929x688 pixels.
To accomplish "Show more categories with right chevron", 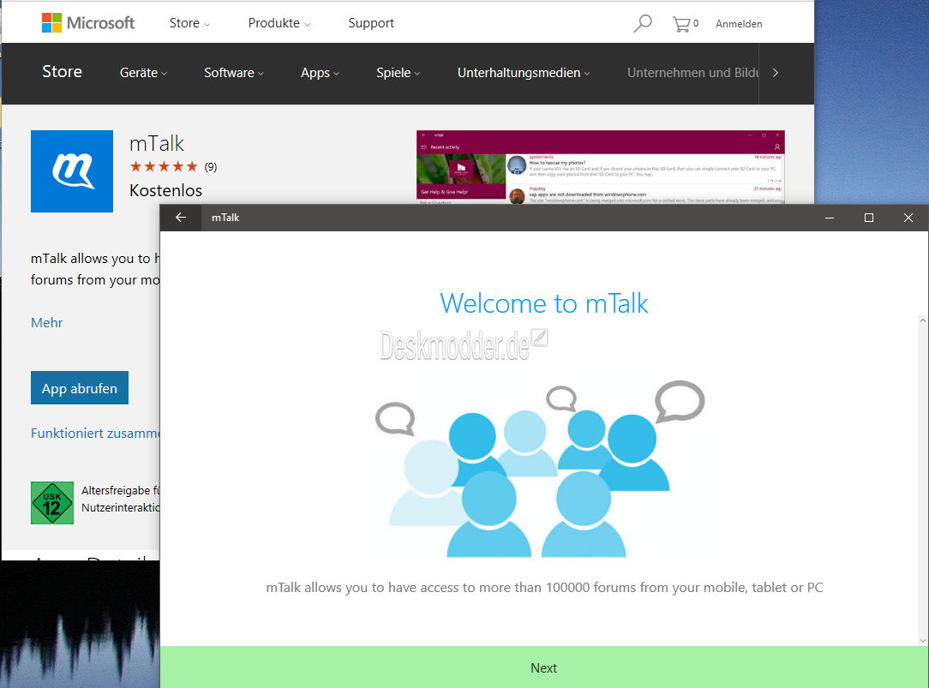I will coord(775,73).
